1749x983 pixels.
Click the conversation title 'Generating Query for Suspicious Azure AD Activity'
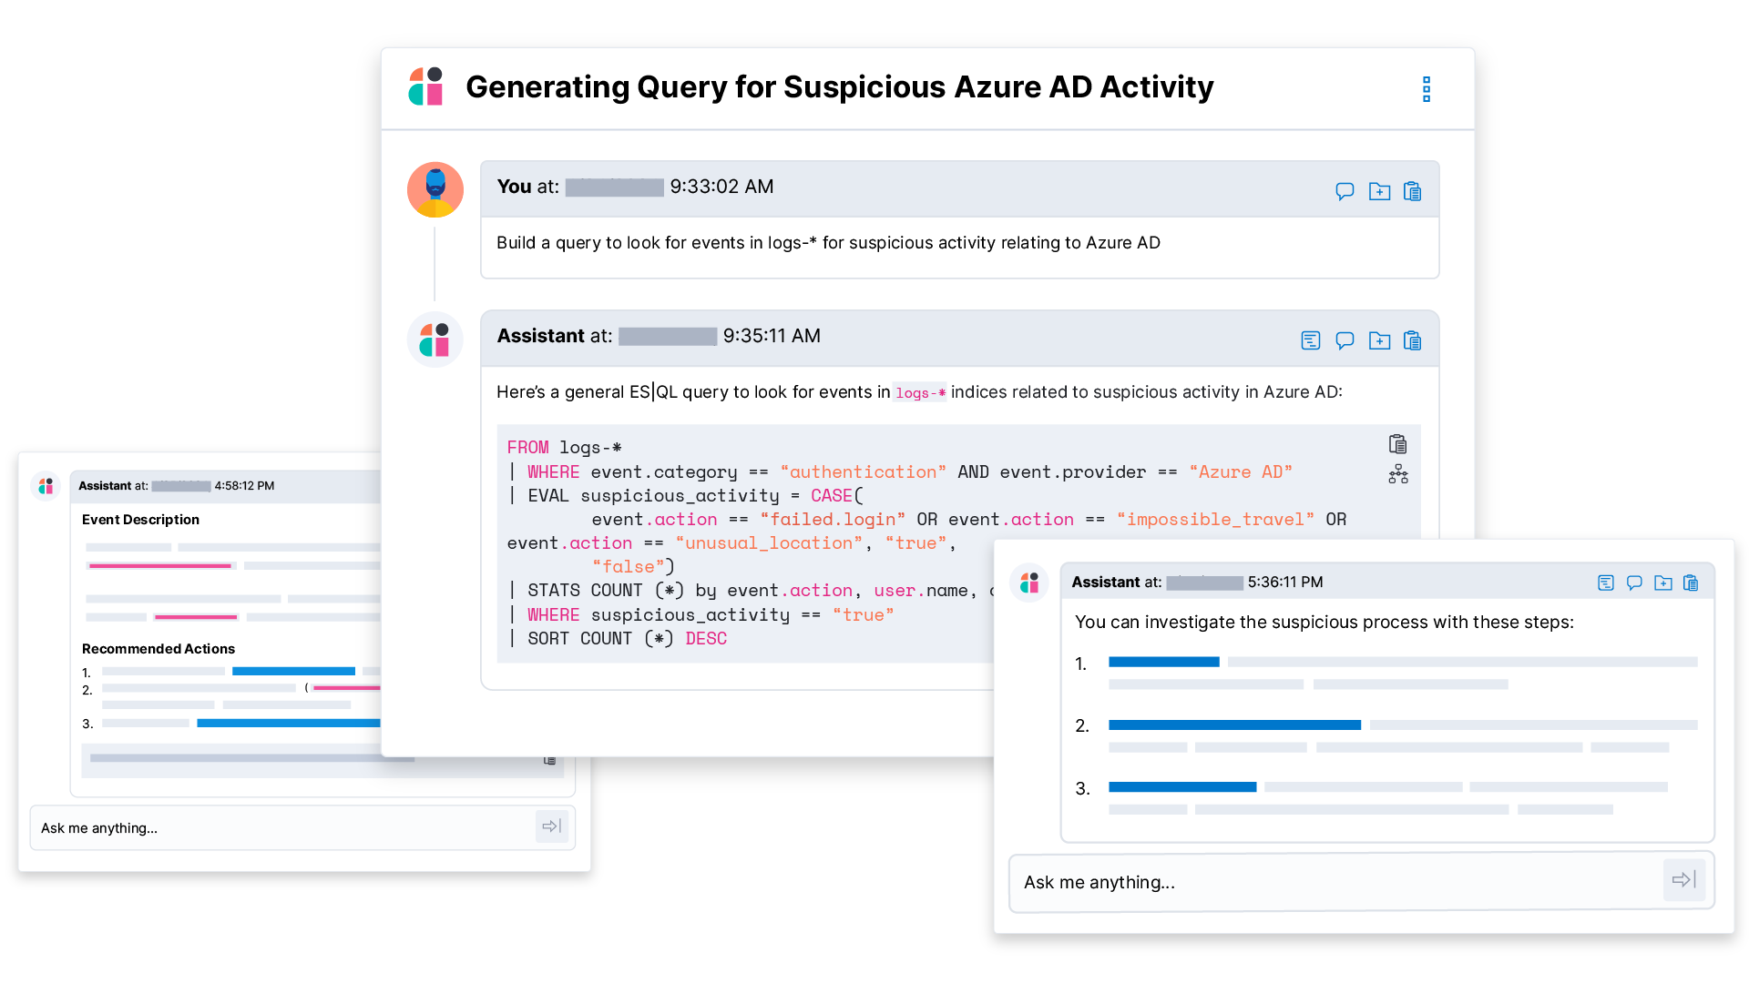[839, 86]
